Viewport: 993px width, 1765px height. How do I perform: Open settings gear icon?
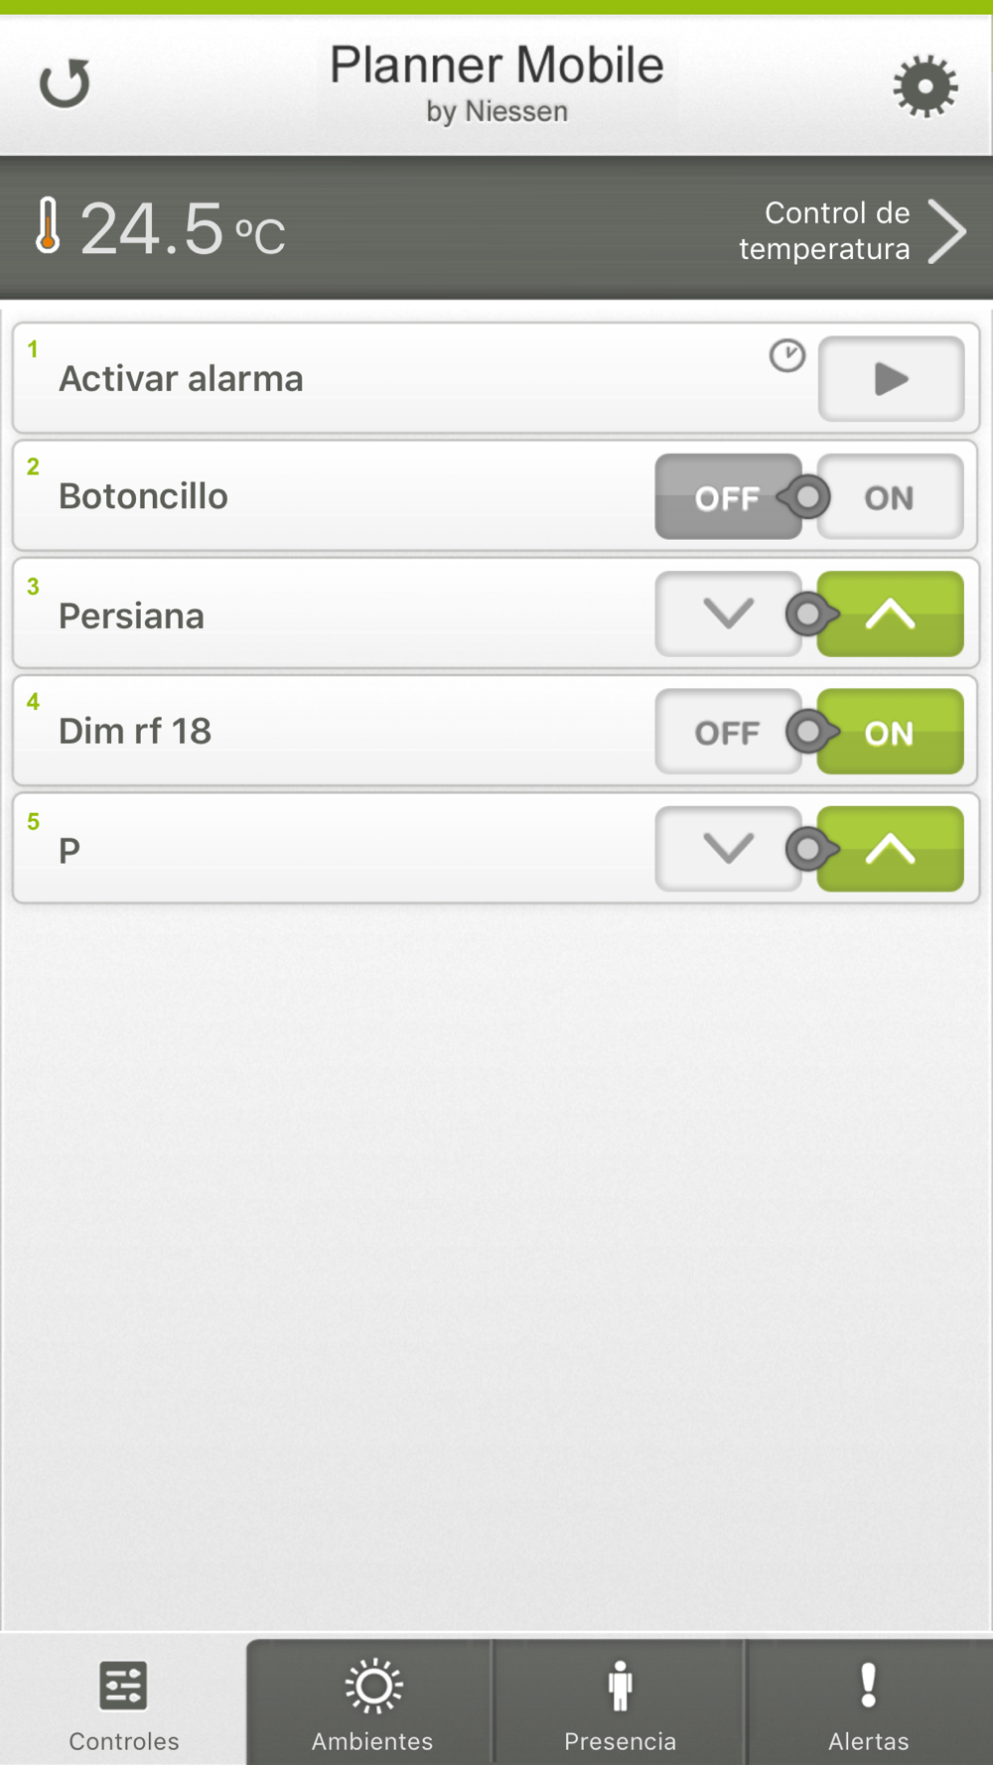pyautogui.click(x=925, y=86)
